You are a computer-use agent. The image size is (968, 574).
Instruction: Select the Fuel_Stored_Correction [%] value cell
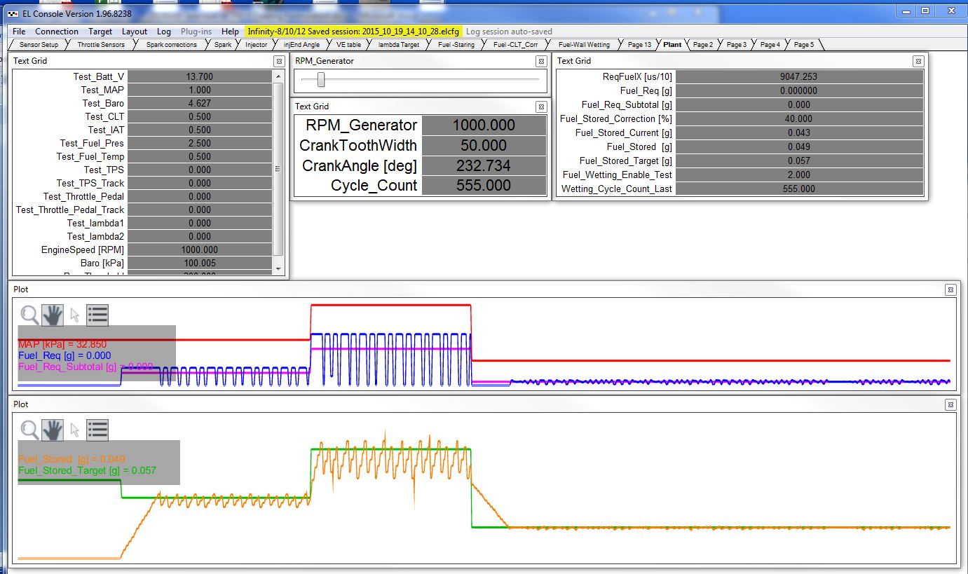798,119
